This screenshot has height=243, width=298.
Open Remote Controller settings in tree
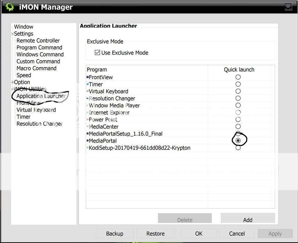click(38, 41)
